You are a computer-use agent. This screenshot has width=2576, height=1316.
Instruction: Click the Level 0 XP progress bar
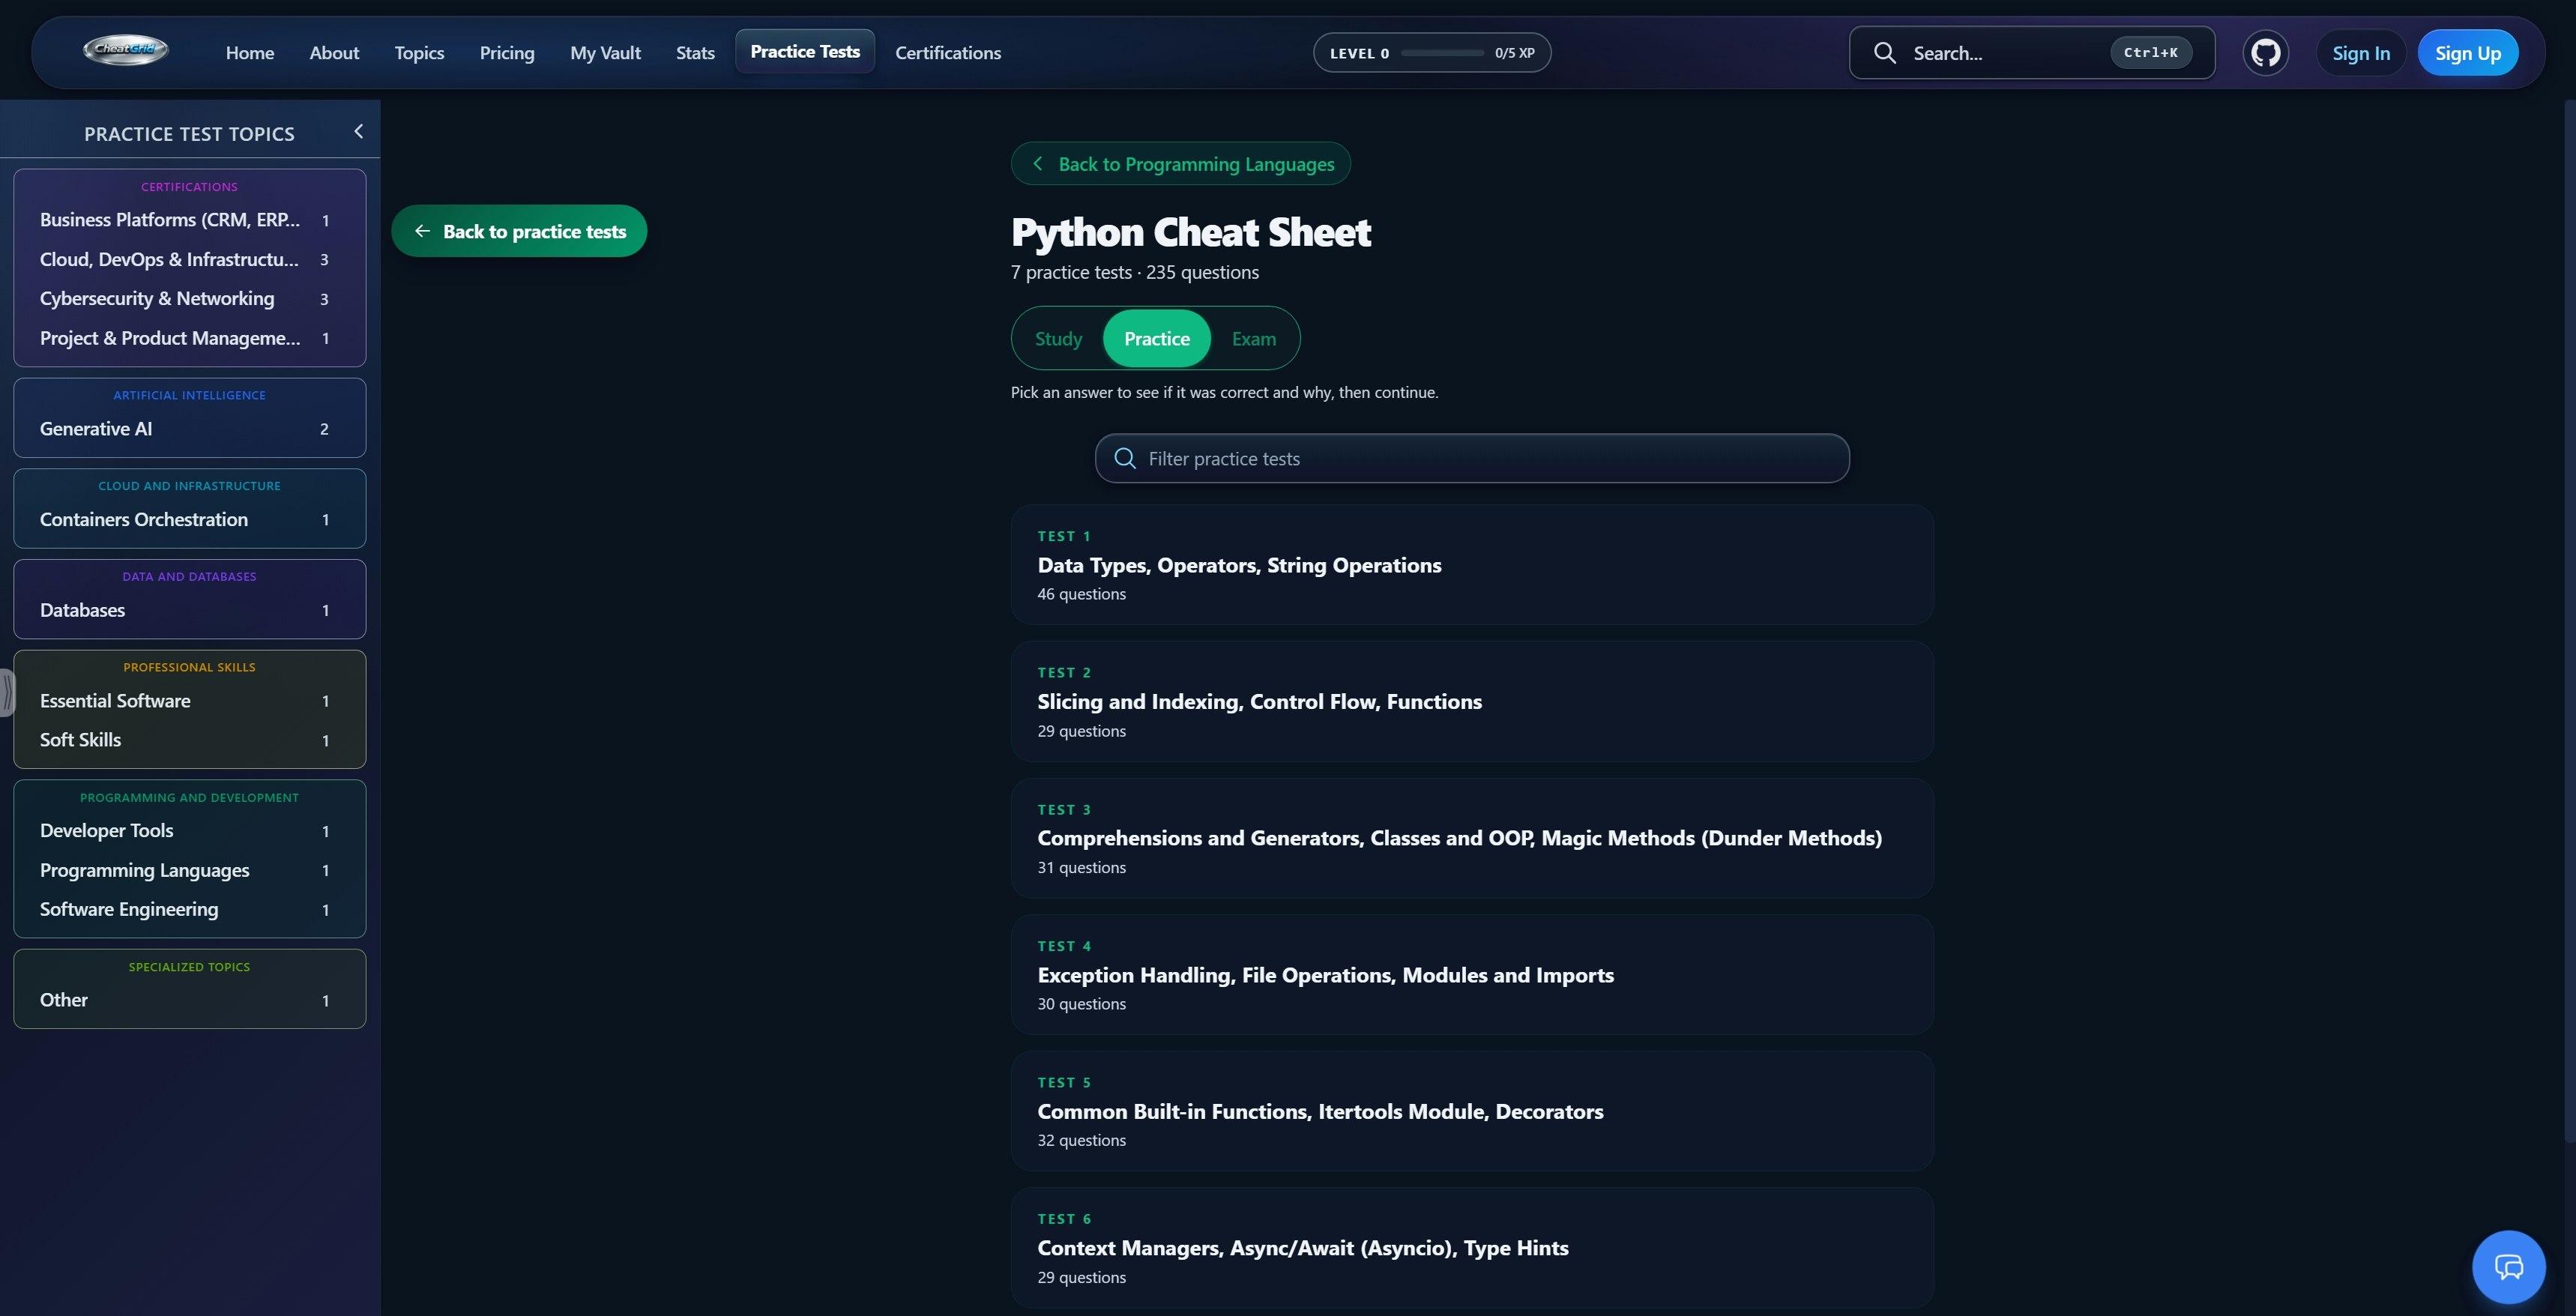1442,53
